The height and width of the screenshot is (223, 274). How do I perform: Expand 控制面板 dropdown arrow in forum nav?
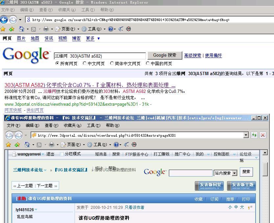pos(234,154)
